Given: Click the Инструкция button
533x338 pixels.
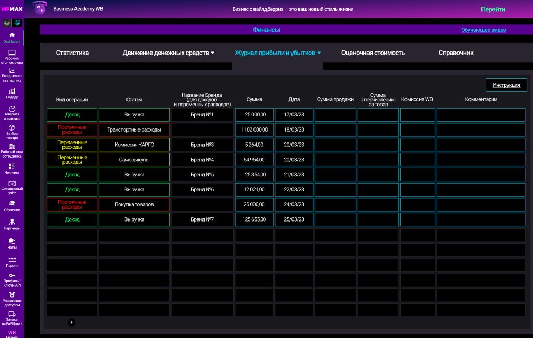Looking at the screenshot, I should (506, 85).
